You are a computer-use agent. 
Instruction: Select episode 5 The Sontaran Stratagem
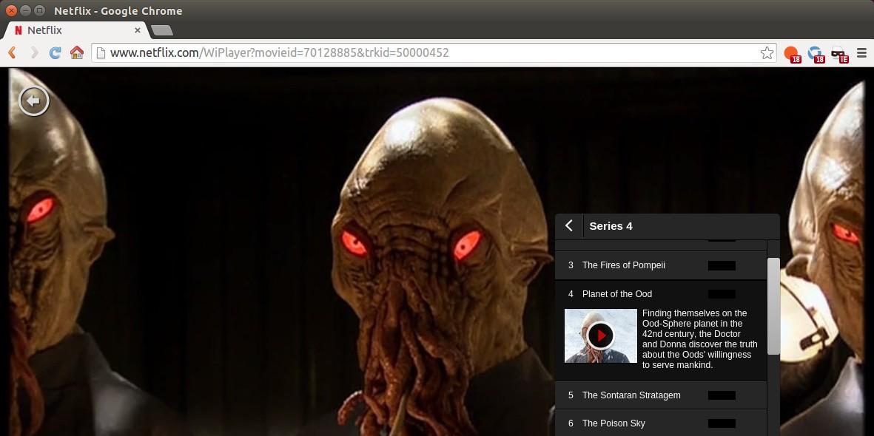coord(661,395)
